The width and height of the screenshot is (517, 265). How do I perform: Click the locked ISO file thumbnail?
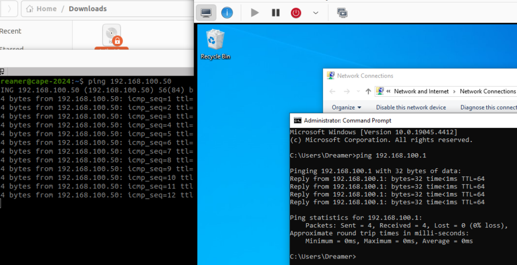click(x=112, y=36)
